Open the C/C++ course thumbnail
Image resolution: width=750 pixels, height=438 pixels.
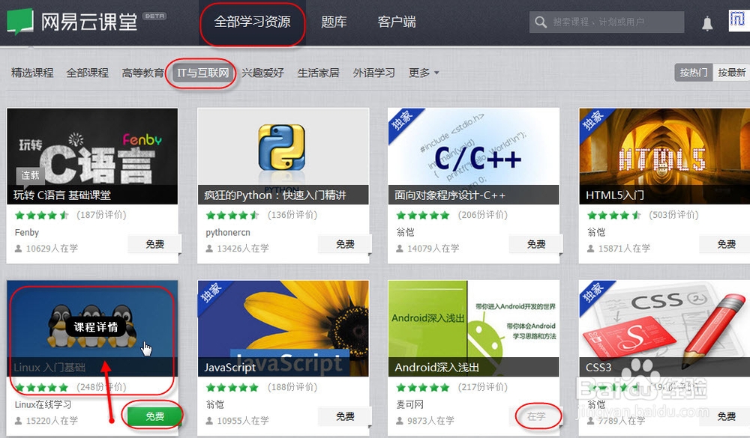[x=473, y=156]
